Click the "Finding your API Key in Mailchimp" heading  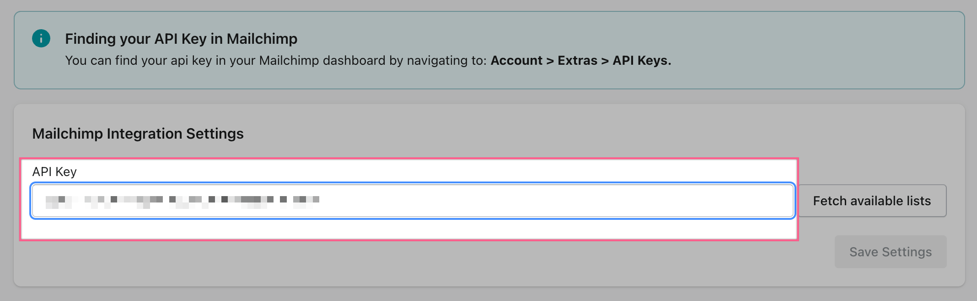(x=181, y=39)
